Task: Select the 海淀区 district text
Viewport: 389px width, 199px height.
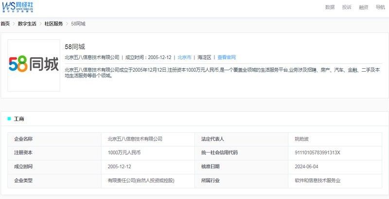Action: point(204,58)
